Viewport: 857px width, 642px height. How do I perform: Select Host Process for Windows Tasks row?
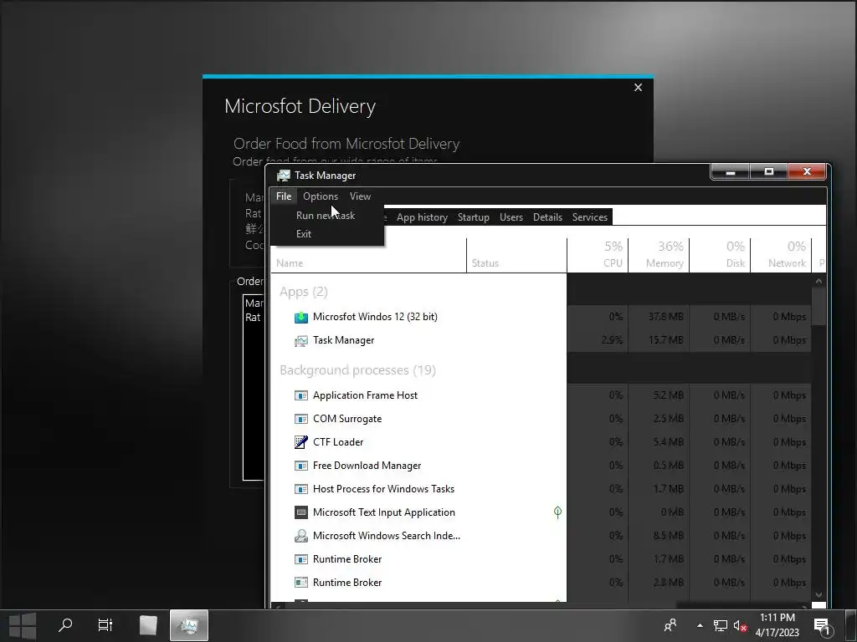pyautogui.click(x=541, y=489)
